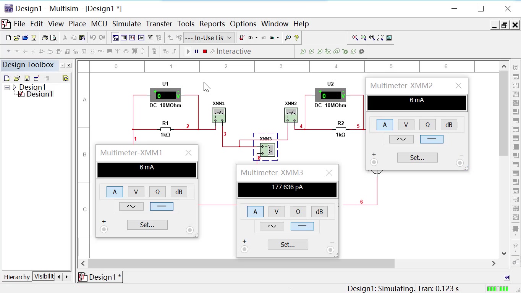Open forward annotate dropdown arrow in toolbar
This screenshot has width=521, height=293.
click(278, 38)
